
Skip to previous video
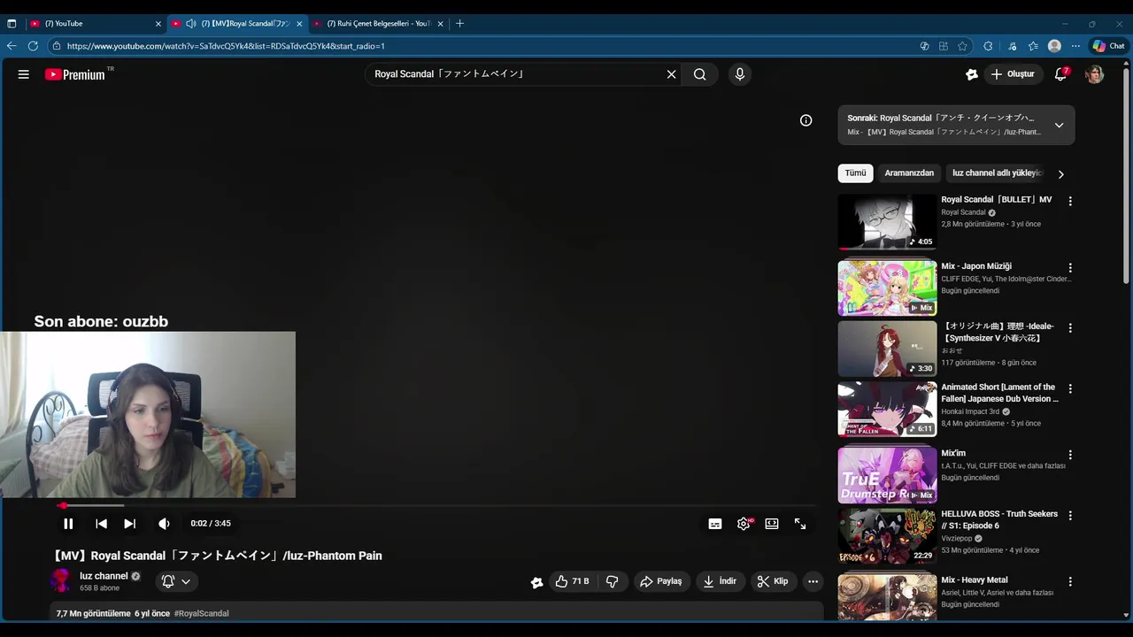pyautogui.click(x=101, y=524)
